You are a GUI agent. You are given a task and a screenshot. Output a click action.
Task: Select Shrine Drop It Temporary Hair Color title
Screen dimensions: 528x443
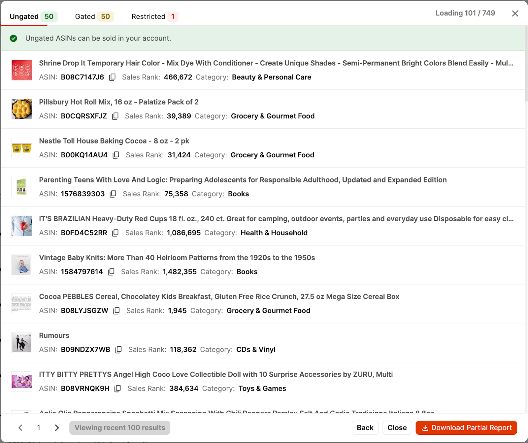click(x=276, y=63)
